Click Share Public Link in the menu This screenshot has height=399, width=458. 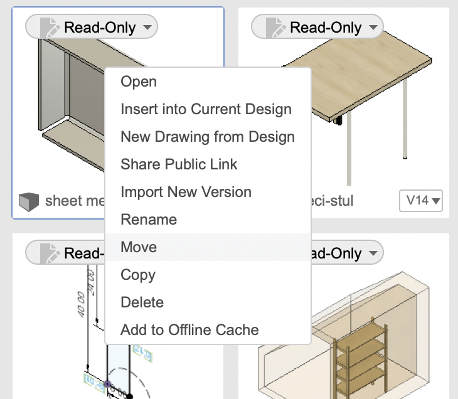coord(179,164)
